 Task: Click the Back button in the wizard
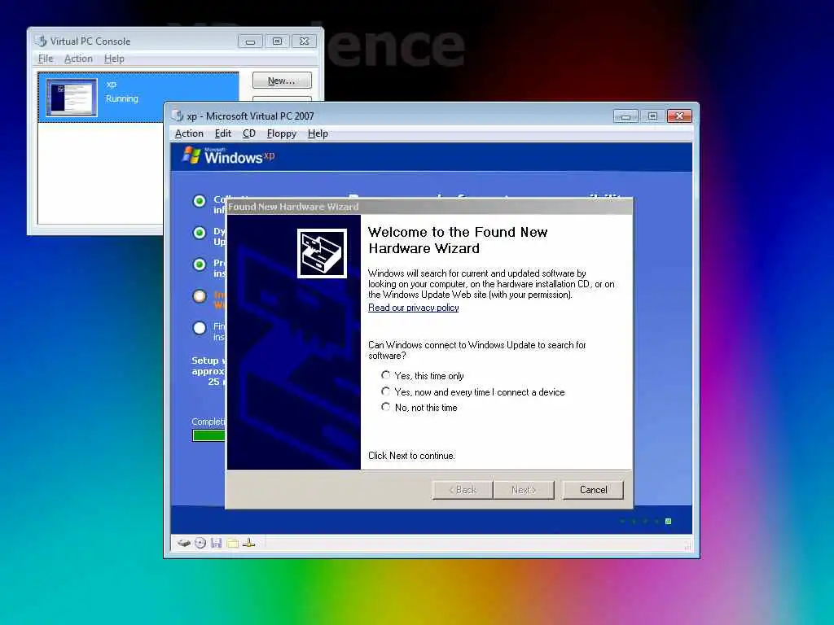tap(463, 489)
